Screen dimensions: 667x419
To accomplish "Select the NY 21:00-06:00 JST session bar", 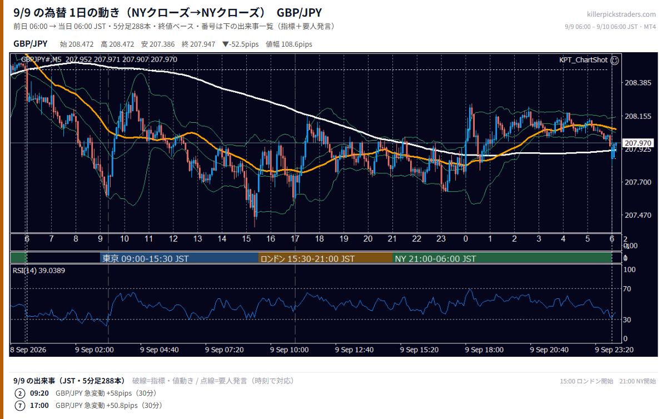I will 502,258.
